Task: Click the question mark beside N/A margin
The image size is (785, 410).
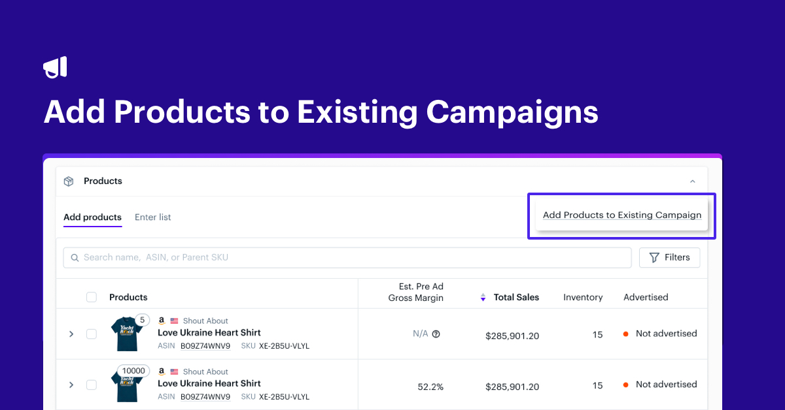Action: pyautogui.click(x=436, y=334)
